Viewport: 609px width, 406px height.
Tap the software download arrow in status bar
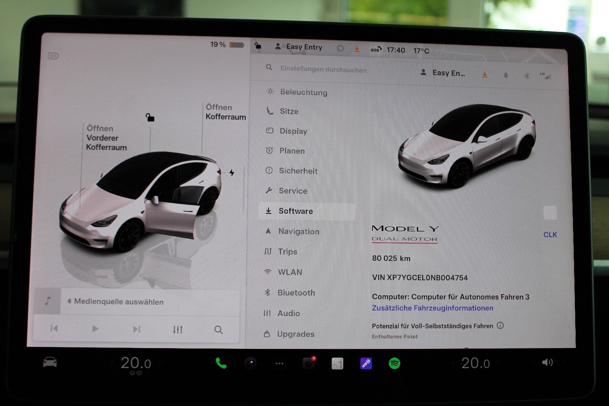(357, 49)
